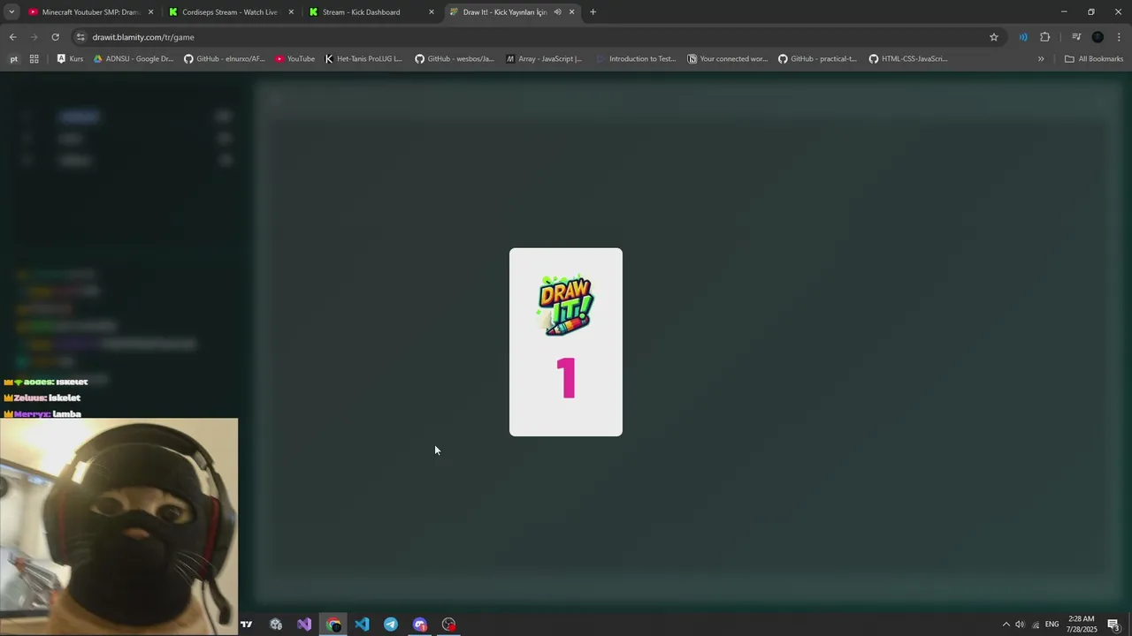
Task: Open a new browser tab
Action: (x=593, y=12)
